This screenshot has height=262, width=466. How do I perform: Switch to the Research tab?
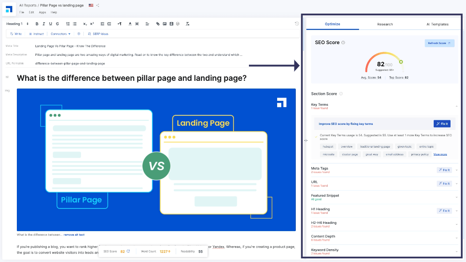pos(385,25)
